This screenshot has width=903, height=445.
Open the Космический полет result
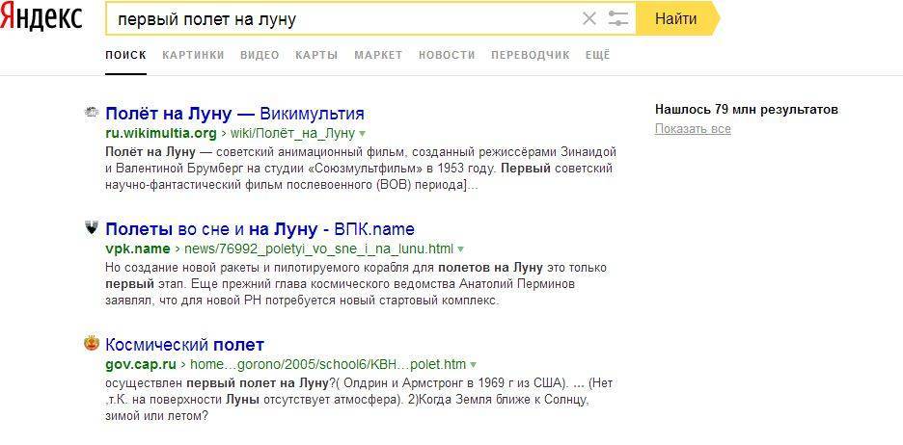point(184,345)
